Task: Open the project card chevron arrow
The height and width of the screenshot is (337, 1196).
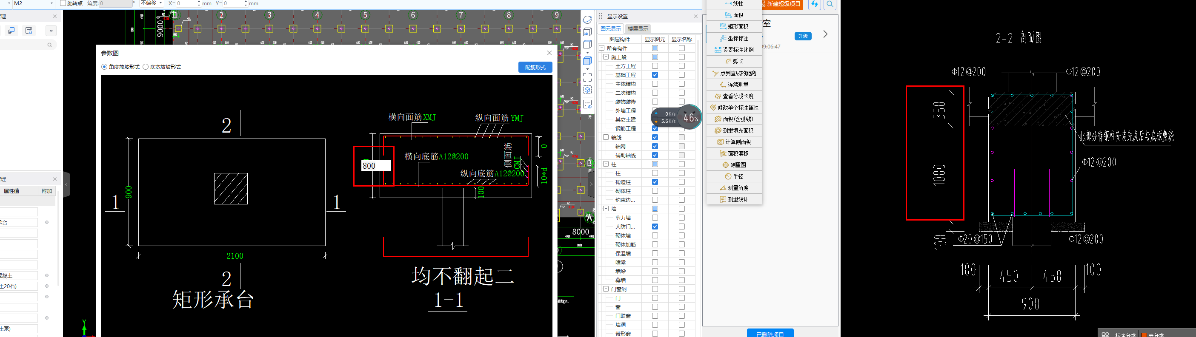Action: (x=825, y=34)
